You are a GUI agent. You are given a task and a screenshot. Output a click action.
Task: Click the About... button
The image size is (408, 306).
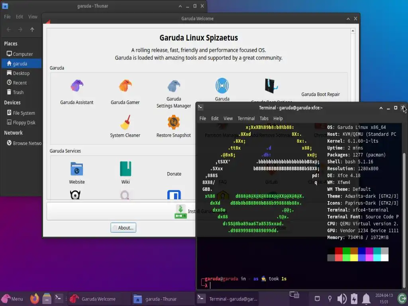pyautogui.click(x=124, y=228)
